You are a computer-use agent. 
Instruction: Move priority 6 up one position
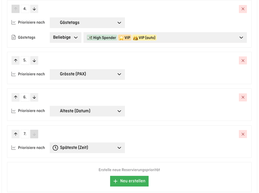click(15, 97)
